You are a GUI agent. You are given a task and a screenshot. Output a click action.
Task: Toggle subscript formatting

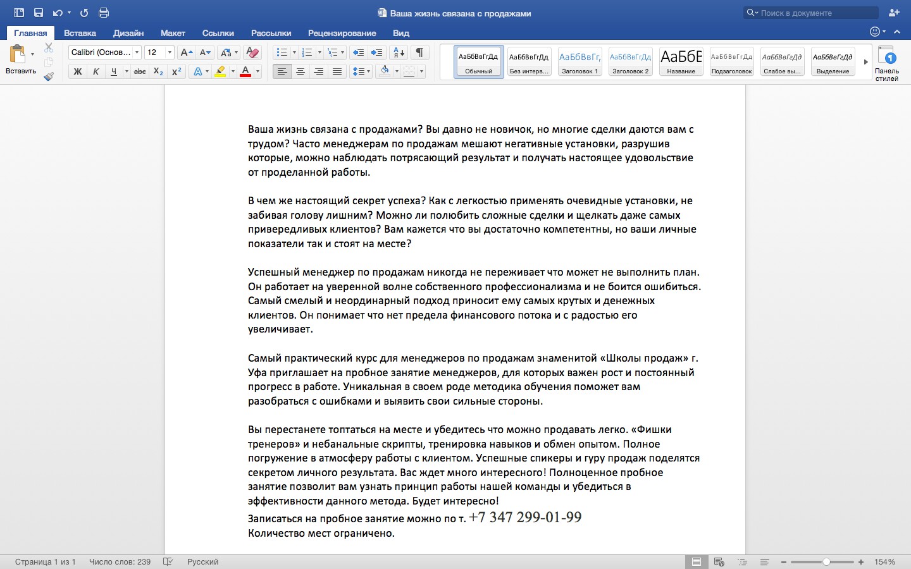[x=158, y=71]
